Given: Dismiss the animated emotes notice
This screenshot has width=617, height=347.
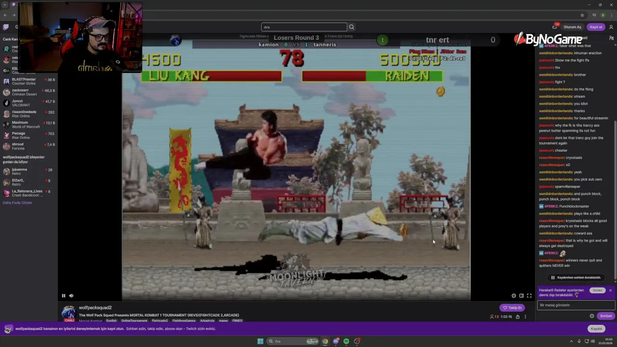Looking at the screenshot, I should [x=610, y=290].
